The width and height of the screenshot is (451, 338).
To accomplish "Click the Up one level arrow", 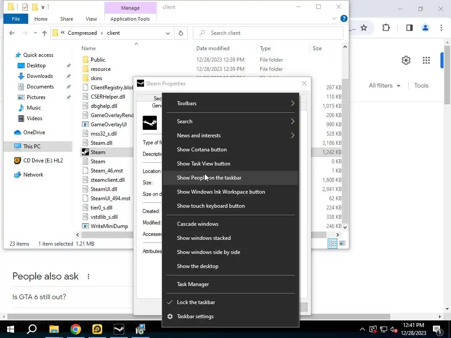I will point(44,33).
